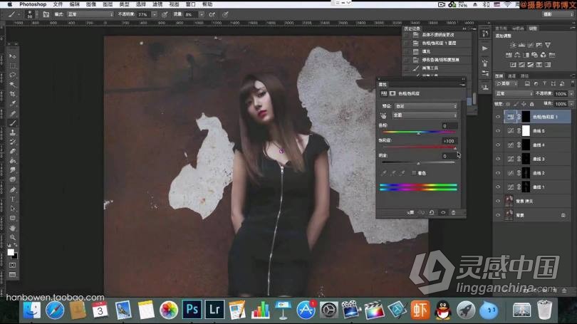Open Safari from the Dock
Screen dimensions: 577x324
coord(54,310)
